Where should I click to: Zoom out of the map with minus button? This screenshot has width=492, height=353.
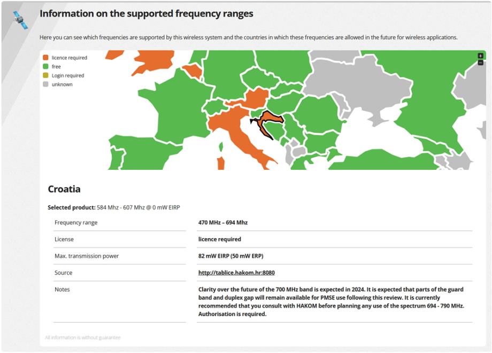pos(480,62)
